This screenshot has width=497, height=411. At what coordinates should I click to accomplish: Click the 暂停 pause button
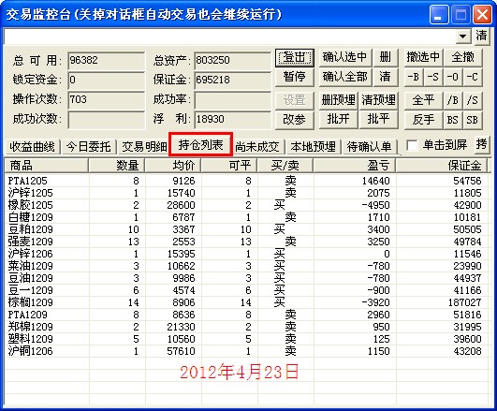(x=295, y=77)
